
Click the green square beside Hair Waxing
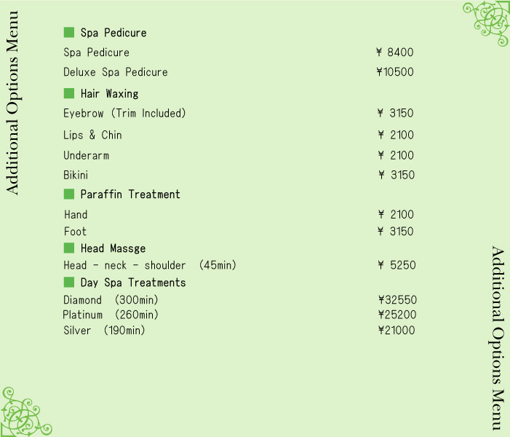tap(69, 93)
